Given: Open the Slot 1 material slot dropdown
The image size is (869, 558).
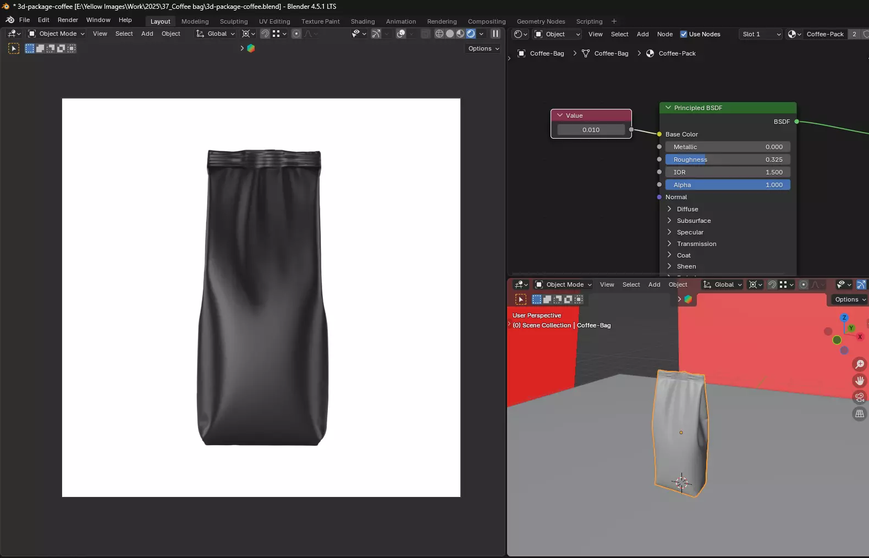Looking at the screenshot, I should click(x=761, y=34).
